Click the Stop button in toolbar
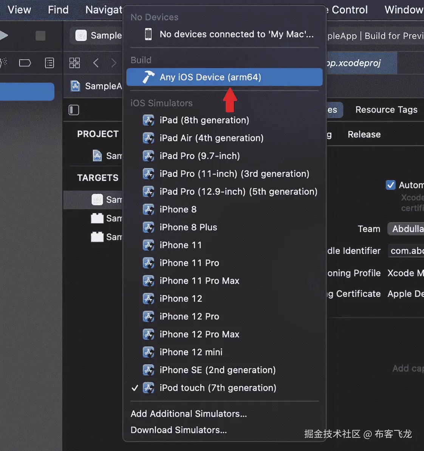The height and width of the screenshot is (451, 424). (x=40, y=36)
